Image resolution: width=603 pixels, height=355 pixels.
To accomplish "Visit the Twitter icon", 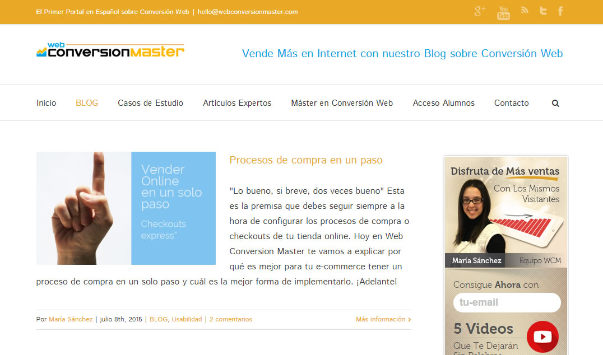I will (542, 10).
